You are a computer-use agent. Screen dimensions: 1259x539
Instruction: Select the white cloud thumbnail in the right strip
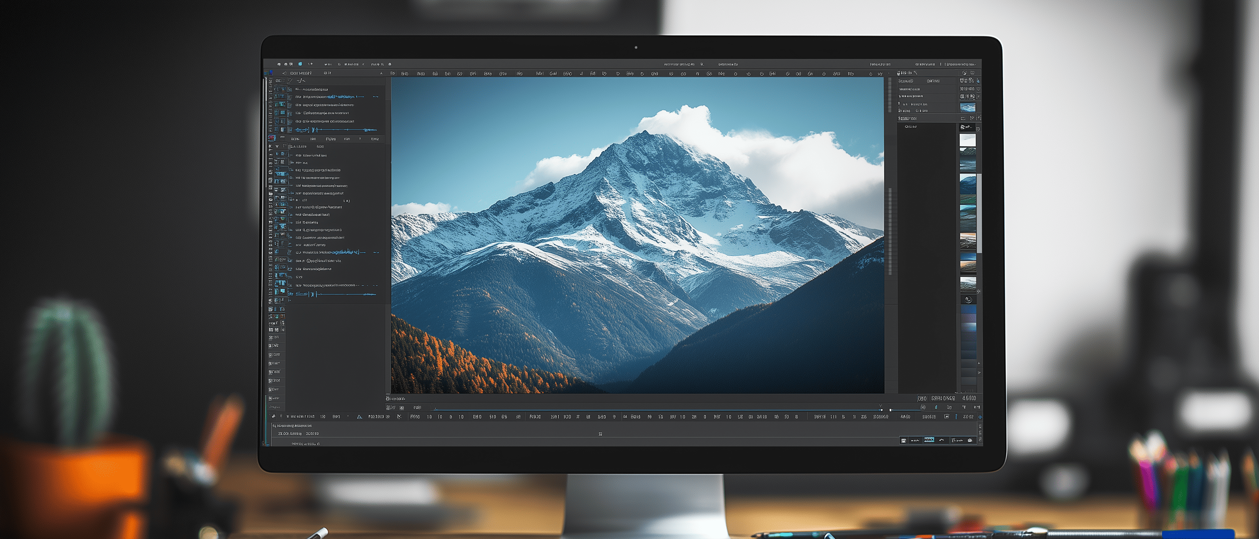click(968, 141)
